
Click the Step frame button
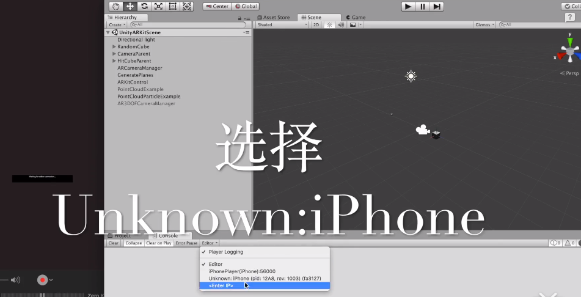437,6
